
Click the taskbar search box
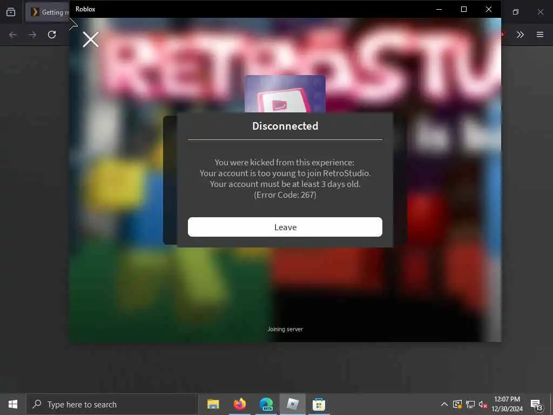[x=112, y=404]
